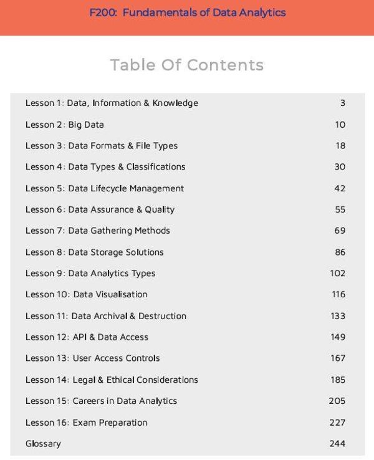
Task: Click page number 244 for Glossary
Action: click(x=337, y=444)
